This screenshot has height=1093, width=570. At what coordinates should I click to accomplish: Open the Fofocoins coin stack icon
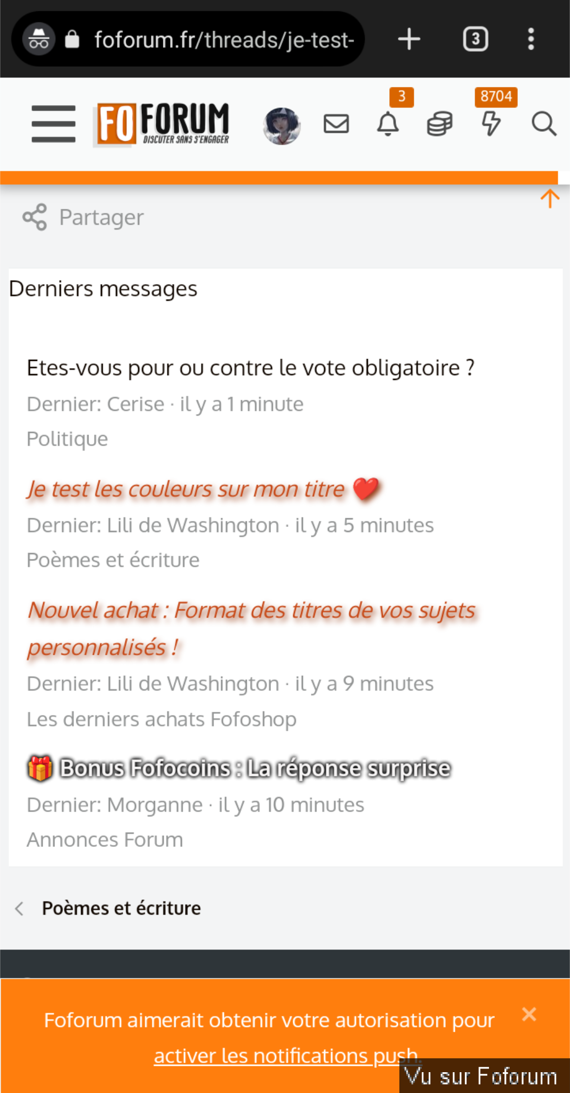click(439, 124)
